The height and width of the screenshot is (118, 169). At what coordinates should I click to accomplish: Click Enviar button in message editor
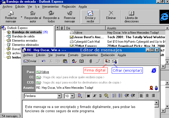[x=30, y=61]
